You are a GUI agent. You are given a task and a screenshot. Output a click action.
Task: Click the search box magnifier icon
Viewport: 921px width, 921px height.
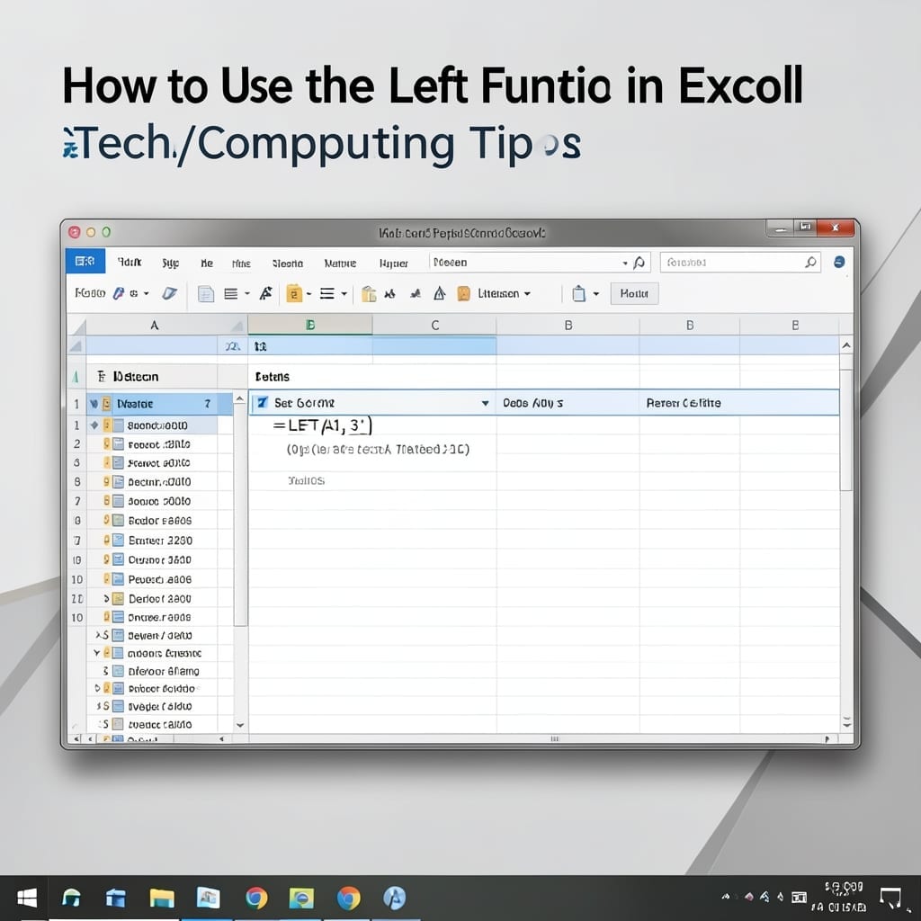810,263
